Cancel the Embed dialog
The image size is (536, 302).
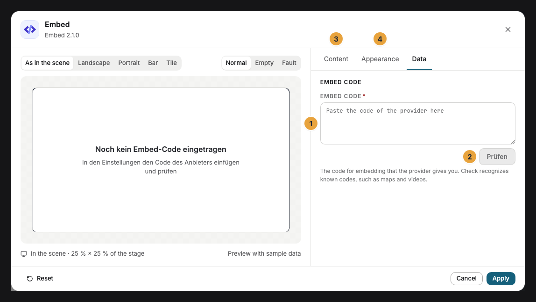(x=466, y=278)
